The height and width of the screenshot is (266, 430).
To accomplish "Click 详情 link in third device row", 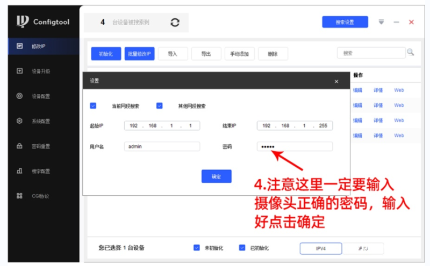I will point(378,120).
